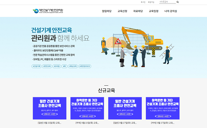
Task: Click the [일반] 9월 27일(화) 교육 title
Action: click(125, 123)
